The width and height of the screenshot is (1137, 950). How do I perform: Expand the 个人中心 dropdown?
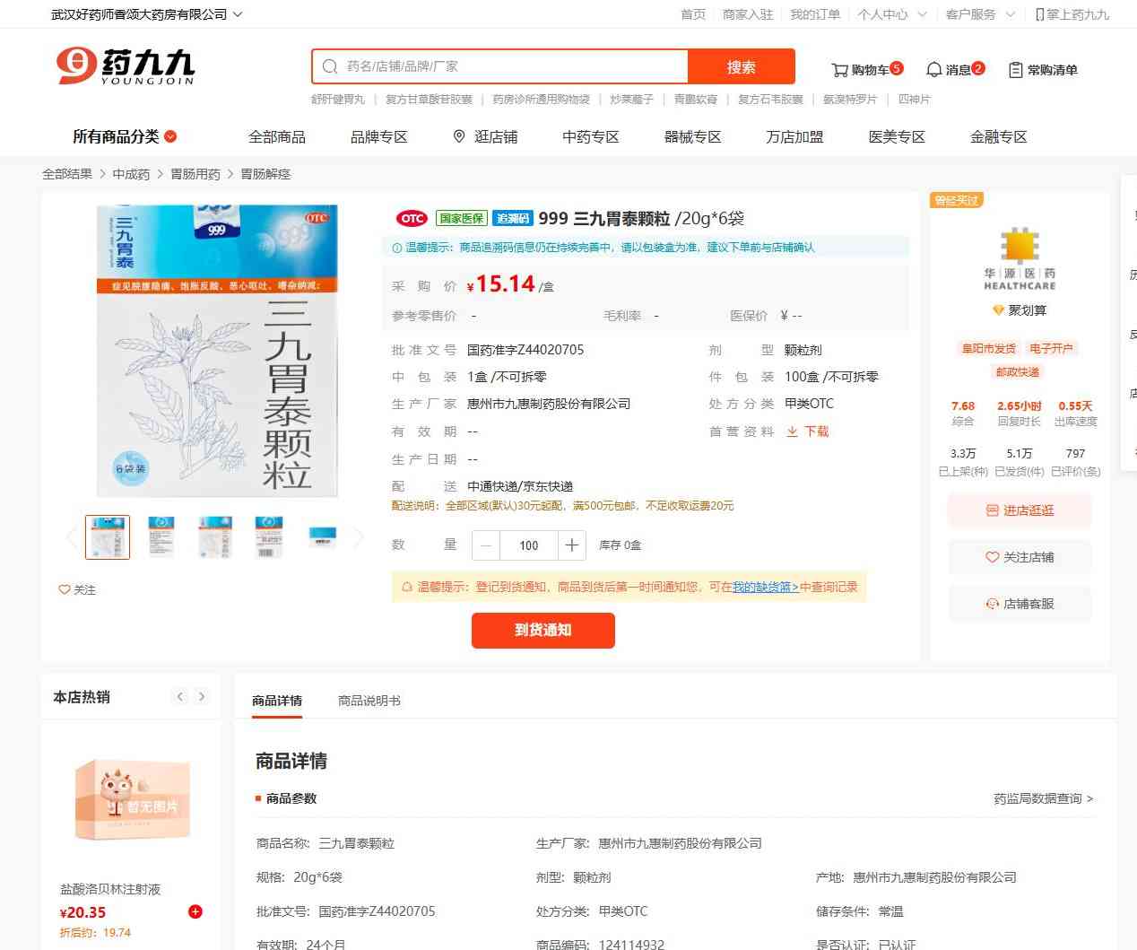892,14
